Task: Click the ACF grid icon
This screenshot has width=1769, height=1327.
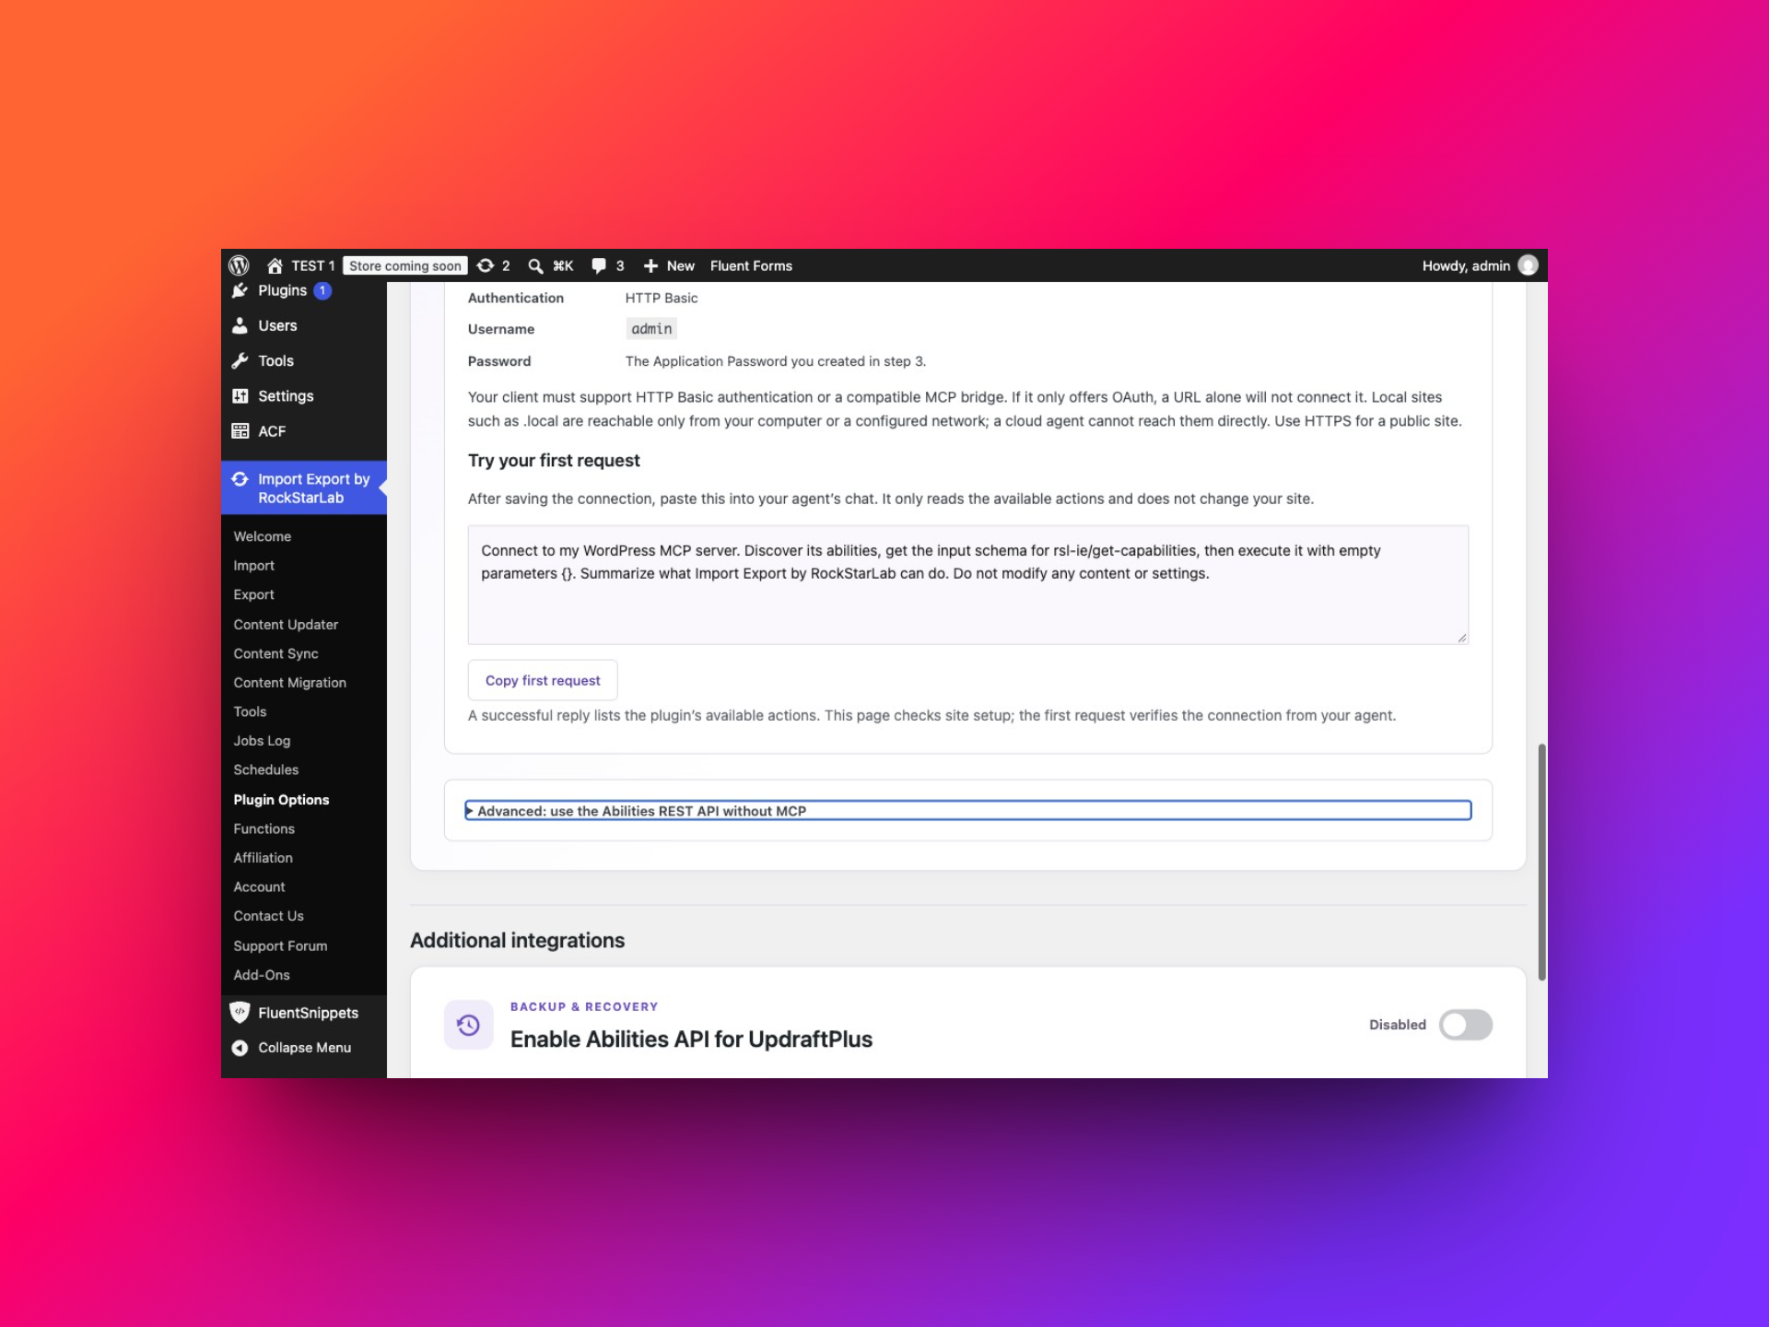Action: click(240, 430)
